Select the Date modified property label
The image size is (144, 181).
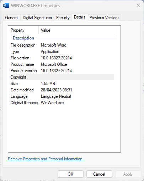(22, 90)
